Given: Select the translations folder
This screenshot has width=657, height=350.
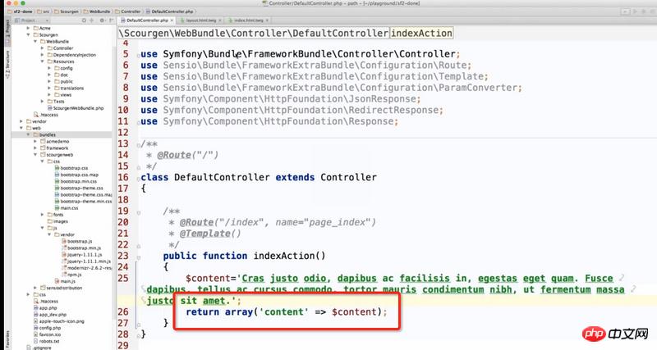Looking at the screenshot, I should point(69,89).
